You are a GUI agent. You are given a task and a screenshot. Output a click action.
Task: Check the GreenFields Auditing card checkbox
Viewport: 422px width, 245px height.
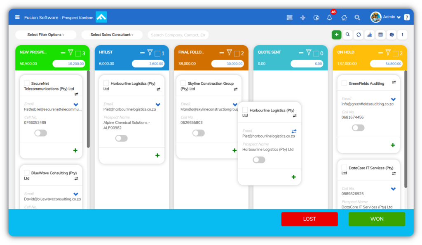pos(344,83)
